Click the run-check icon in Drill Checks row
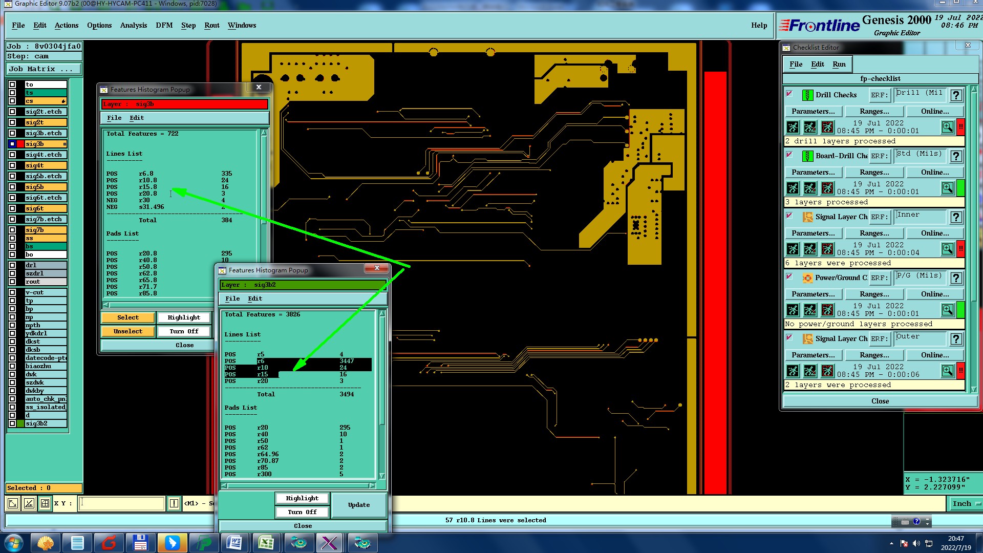 pos(793,127)
